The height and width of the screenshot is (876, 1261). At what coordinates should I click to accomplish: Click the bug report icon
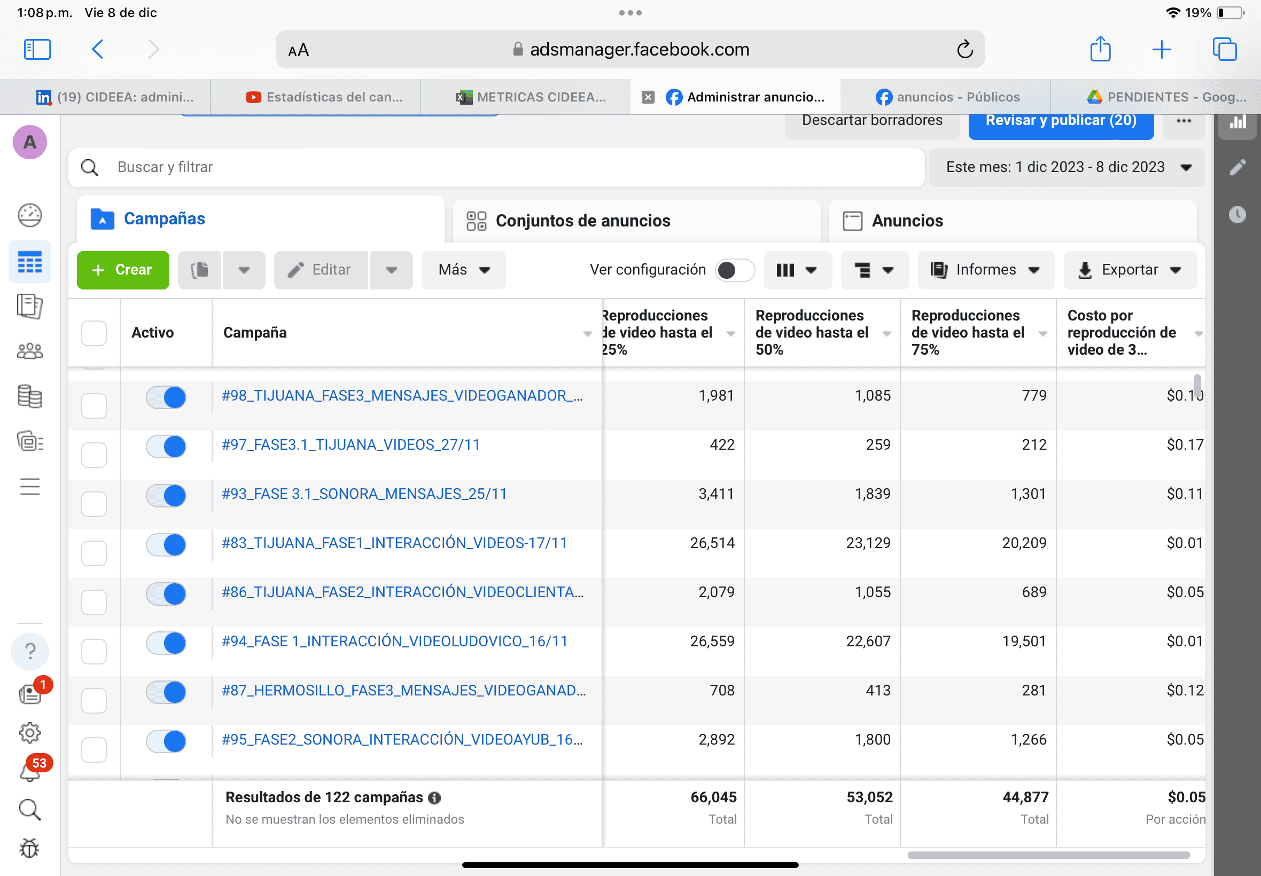click(x=29, y=849)
